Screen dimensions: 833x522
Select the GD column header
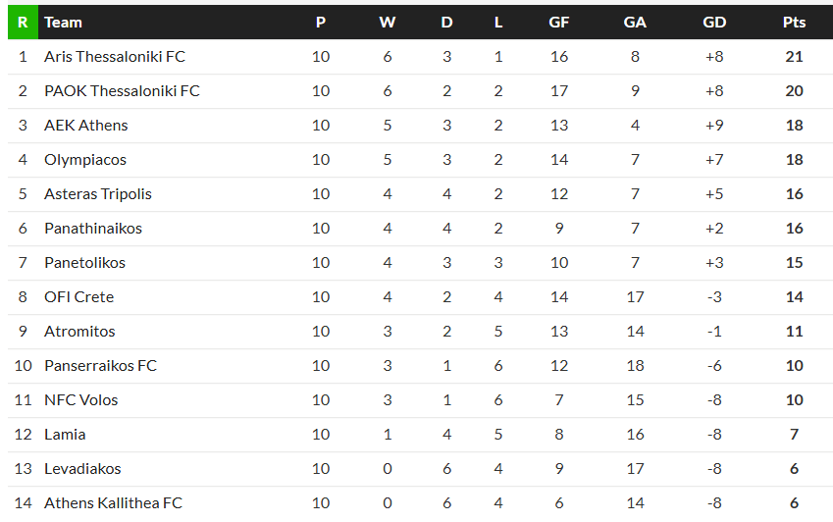click(714, 22)
